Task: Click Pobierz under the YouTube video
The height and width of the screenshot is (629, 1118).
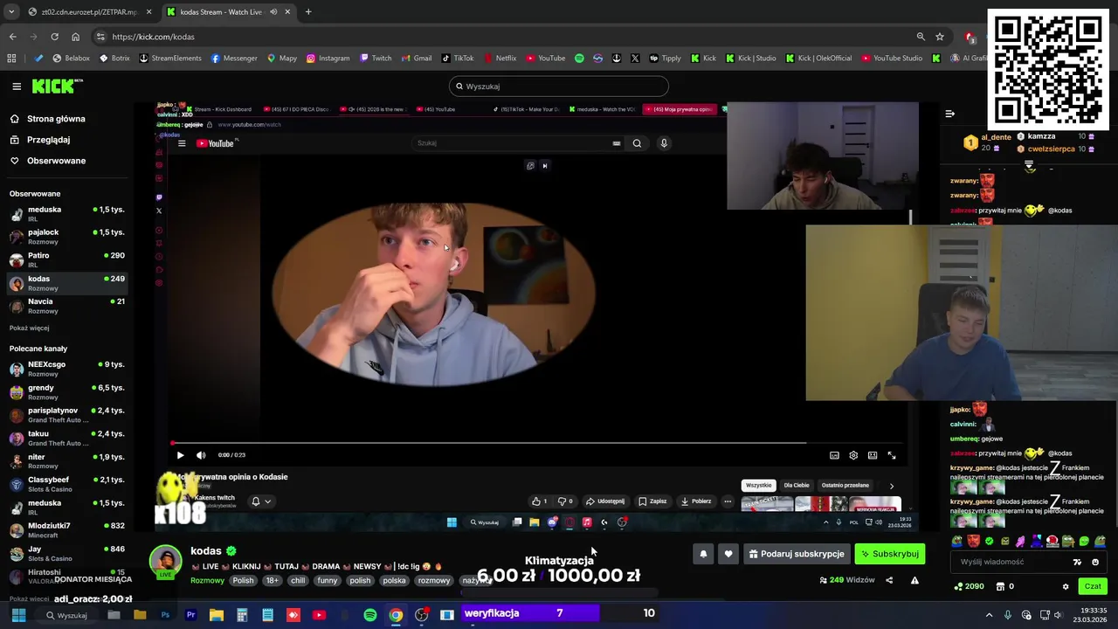Action: [696, 501]
